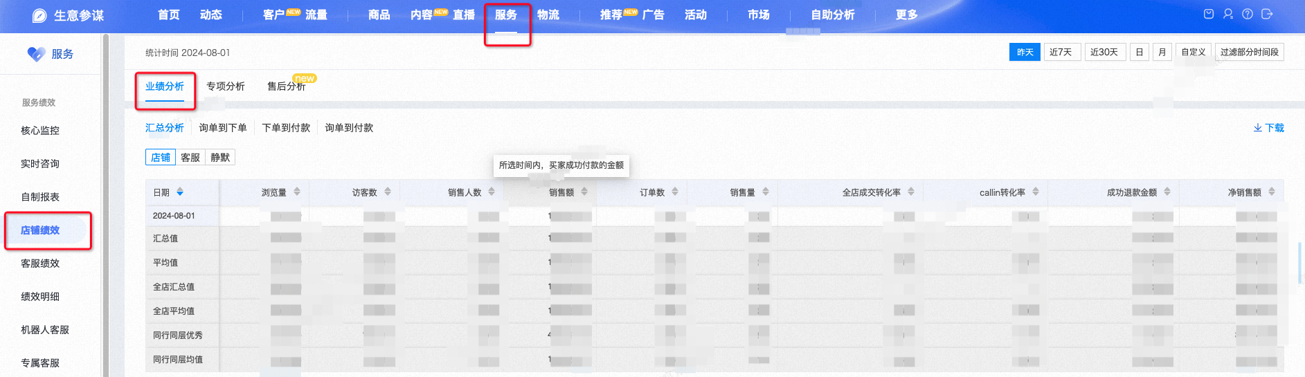
Task: Switch to 专项分析 tab
Action: click(226, 86)
